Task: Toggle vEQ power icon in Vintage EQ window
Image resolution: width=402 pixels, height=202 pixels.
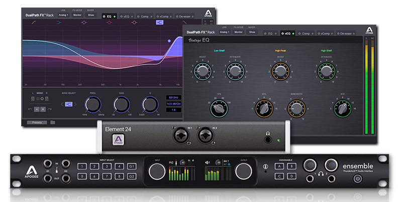Action: [282, 34]
